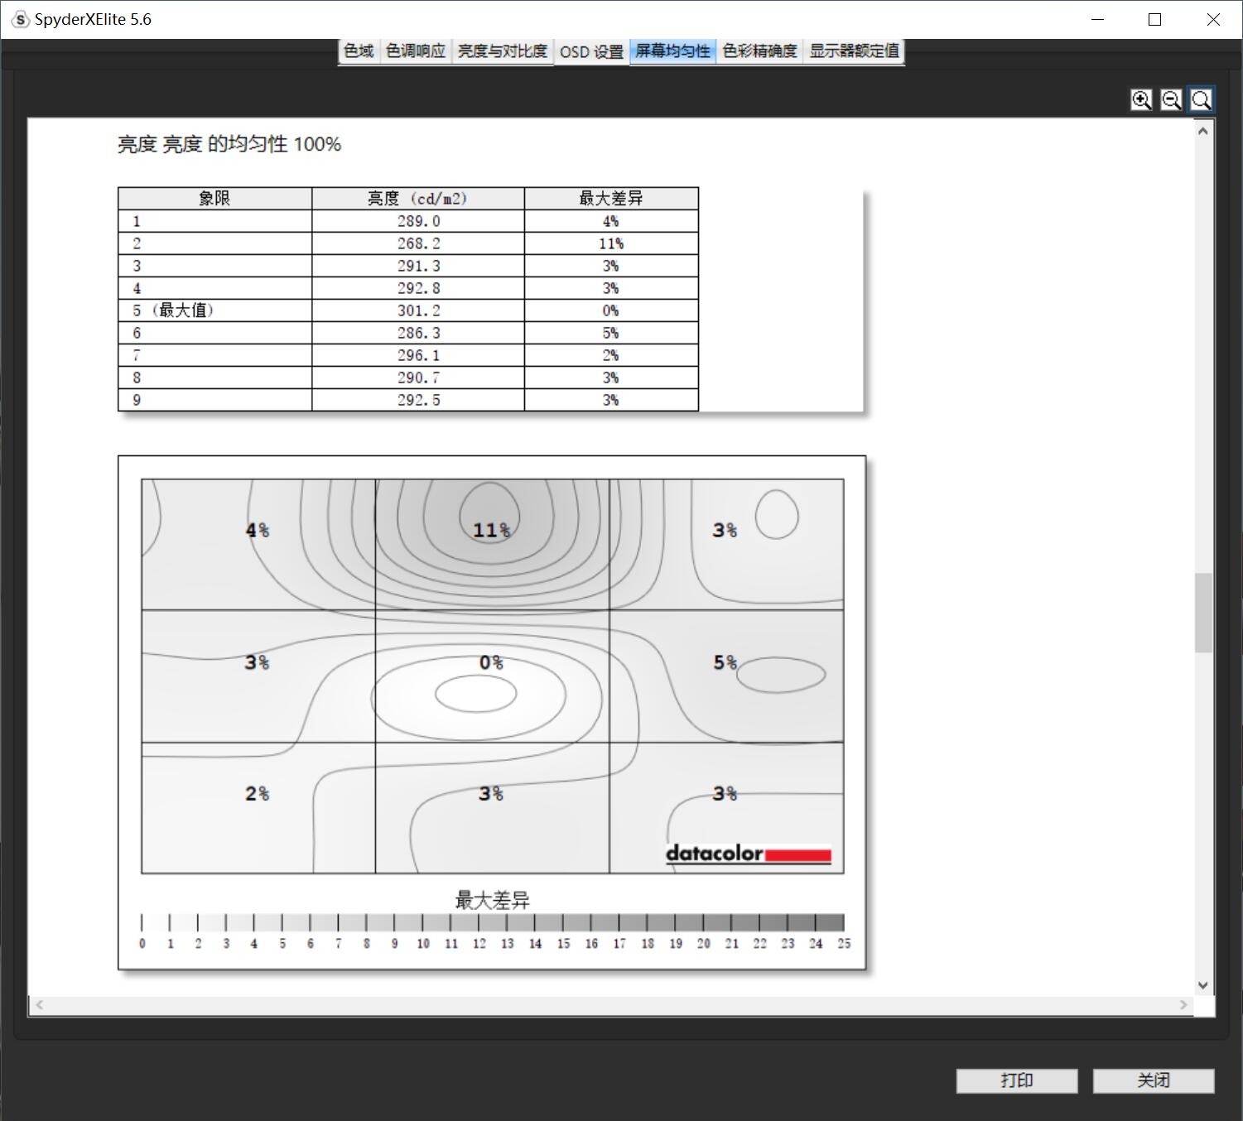Open the 色调响应 tab

pyautogui.click(x=416, y=51)
